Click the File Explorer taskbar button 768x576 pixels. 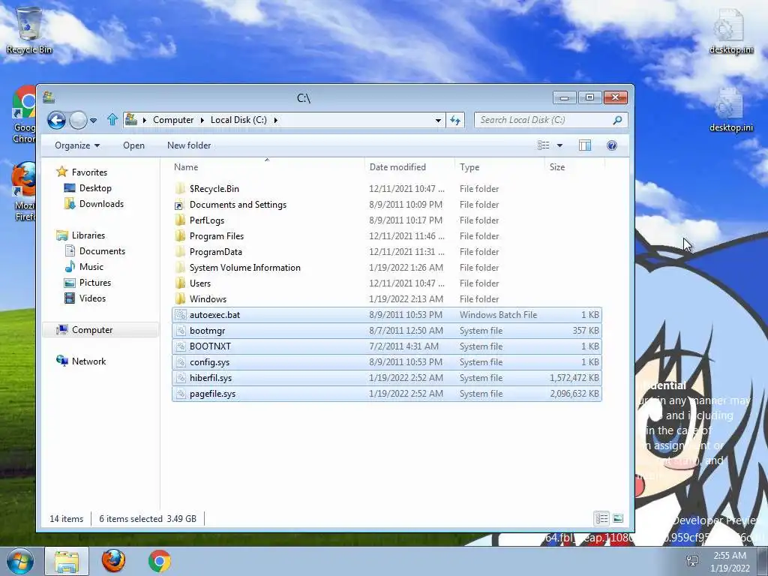click(67, 561)
